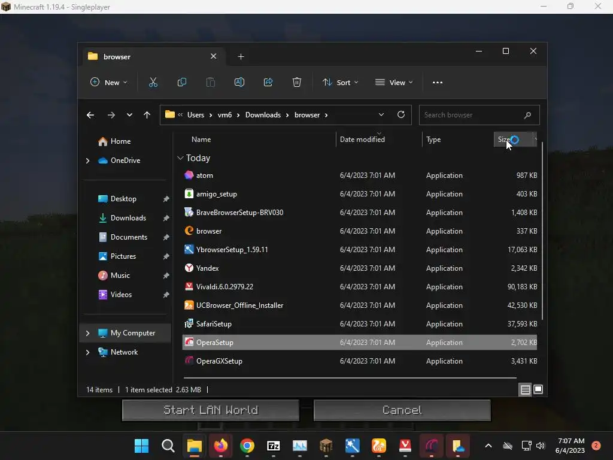
Task: Open the View dropdown menu
Action: [394, 83]
